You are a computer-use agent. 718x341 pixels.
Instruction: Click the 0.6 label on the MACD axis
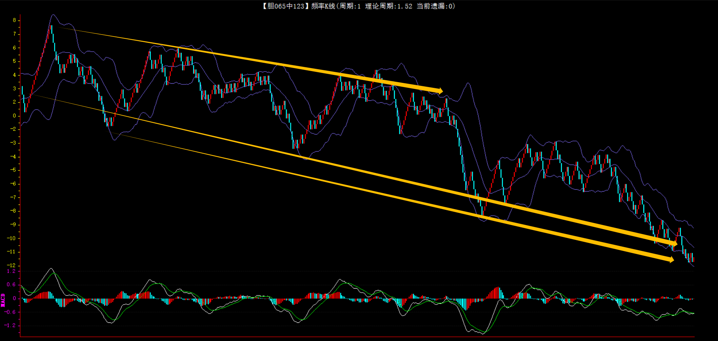[x=11, y=284]
